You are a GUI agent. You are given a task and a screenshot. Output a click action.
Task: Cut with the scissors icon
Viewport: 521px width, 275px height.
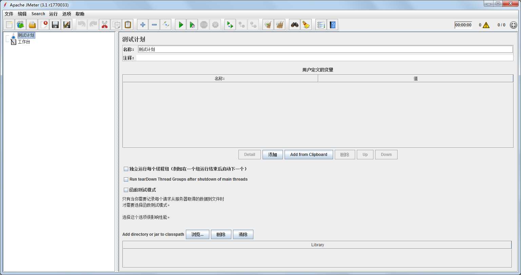tap(105, 25)
